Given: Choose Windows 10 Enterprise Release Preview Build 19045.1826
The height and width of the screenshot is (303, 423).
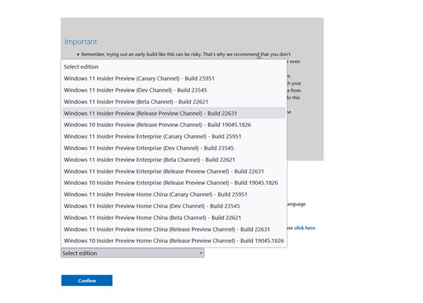Looking at the screenshot, I should pos(171,182).
